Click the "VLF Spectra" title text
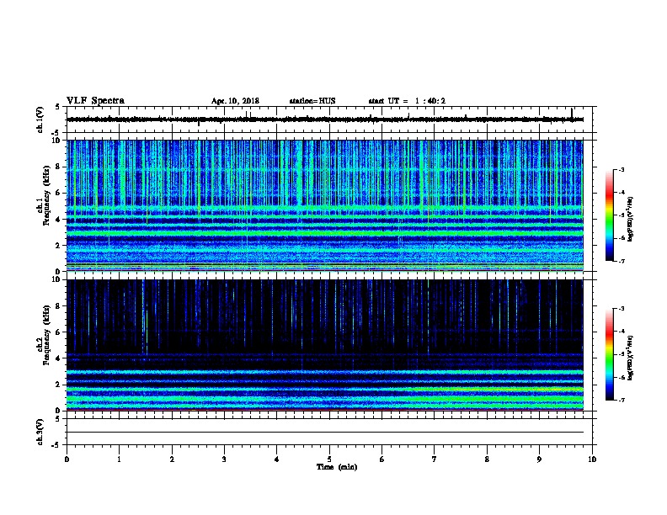The width and height of the screenshot is (667, 515). 95,101
